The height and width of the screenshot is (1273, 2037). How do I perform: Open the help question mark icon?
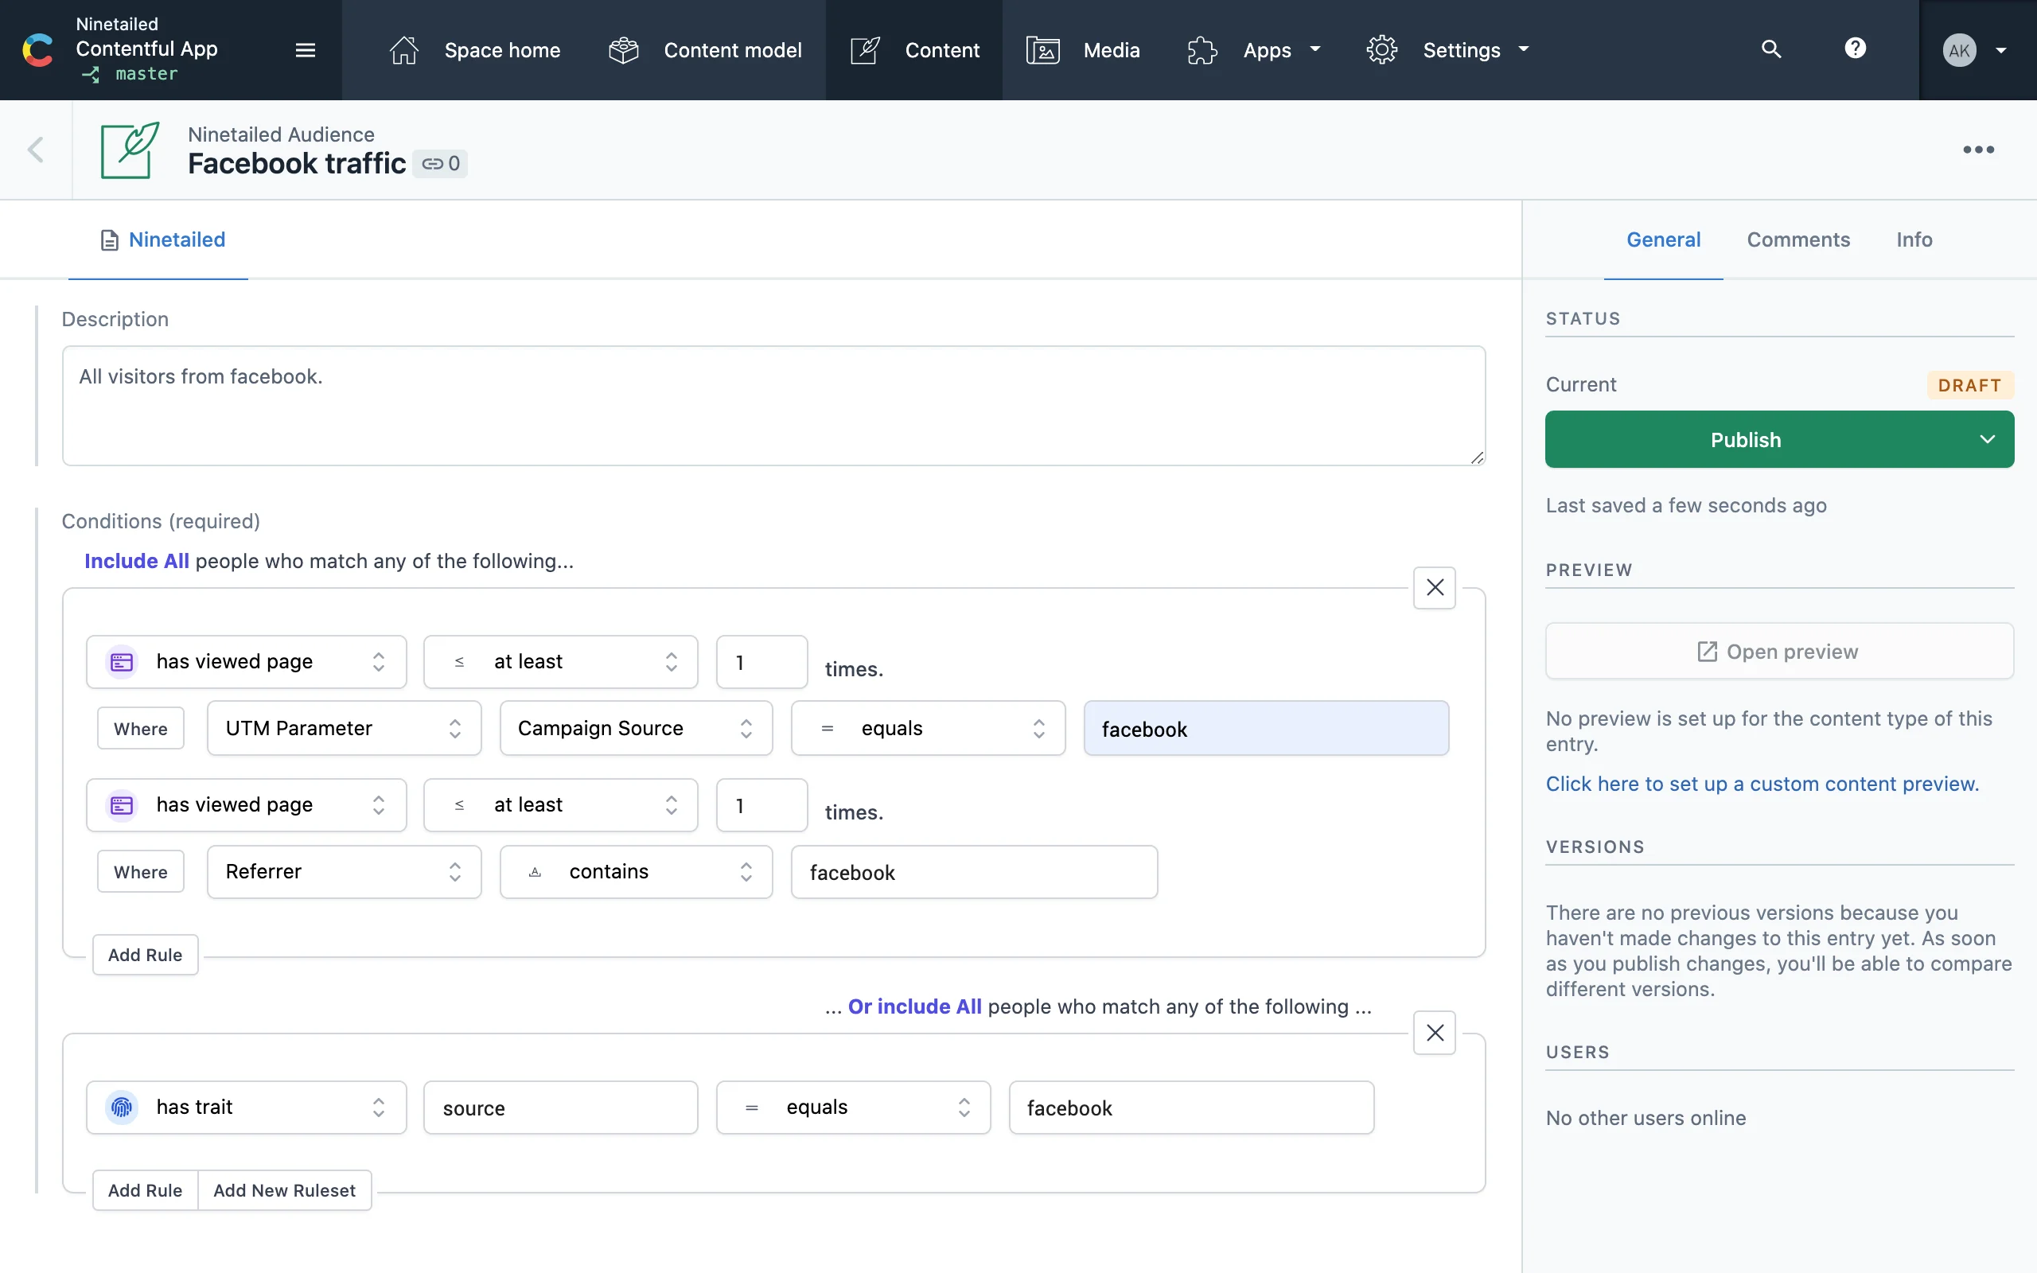point(1856,49)
